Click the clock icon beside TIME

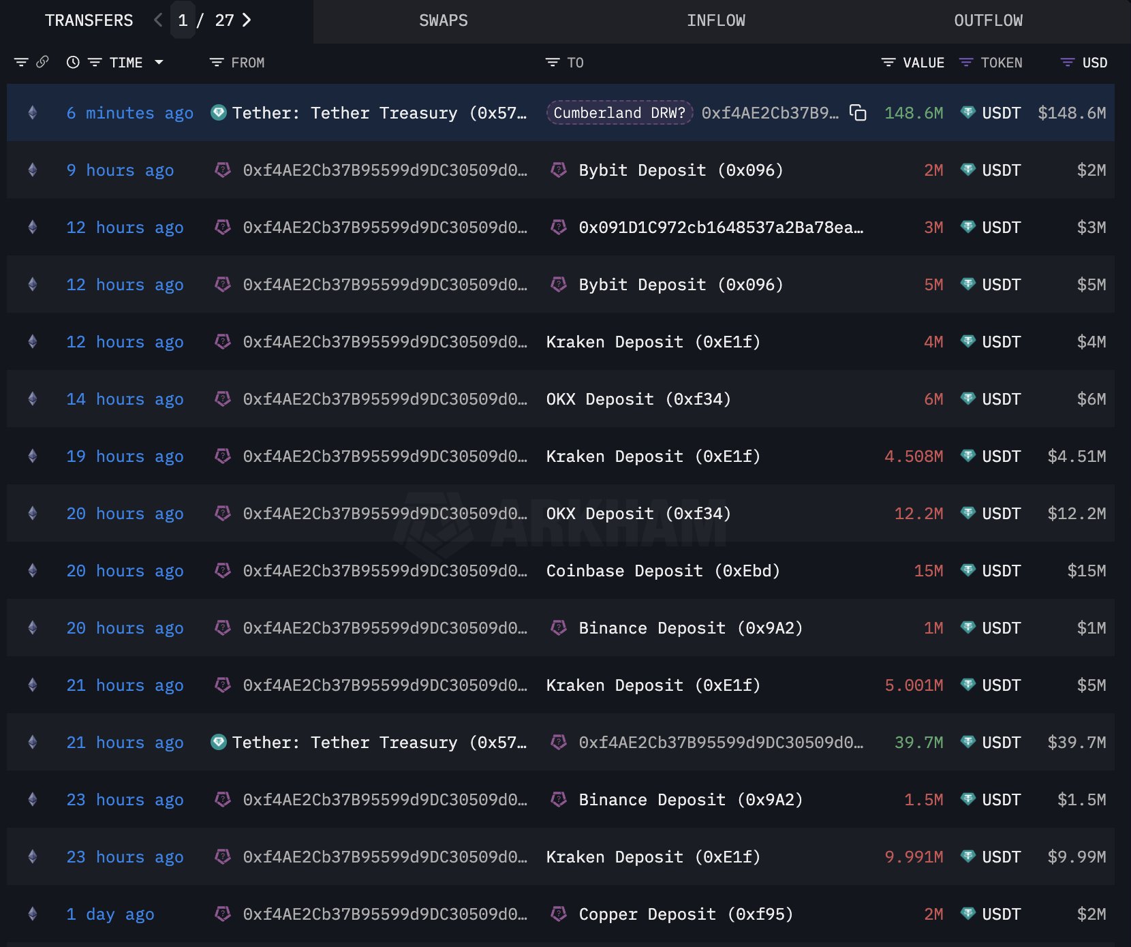[73, 62]
